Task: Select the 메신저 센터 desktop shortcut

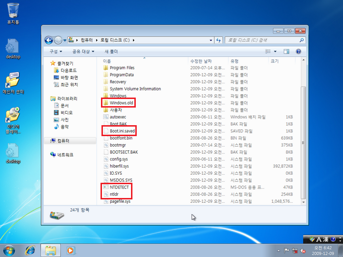Action: 13,83
